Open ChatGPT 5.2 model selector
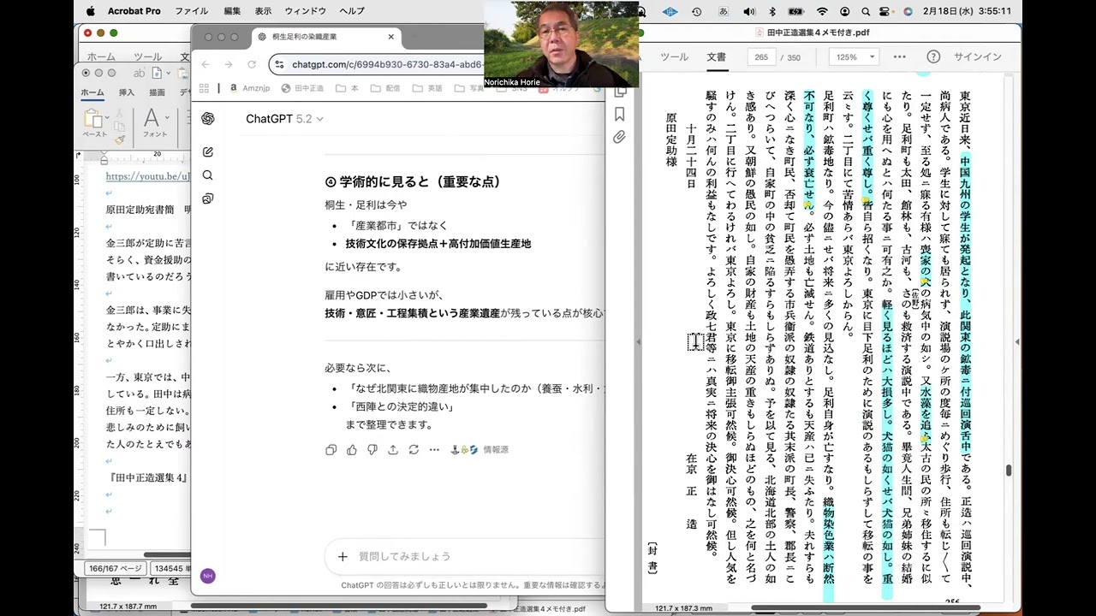1096x616 pixels. [x=284, y=119]
